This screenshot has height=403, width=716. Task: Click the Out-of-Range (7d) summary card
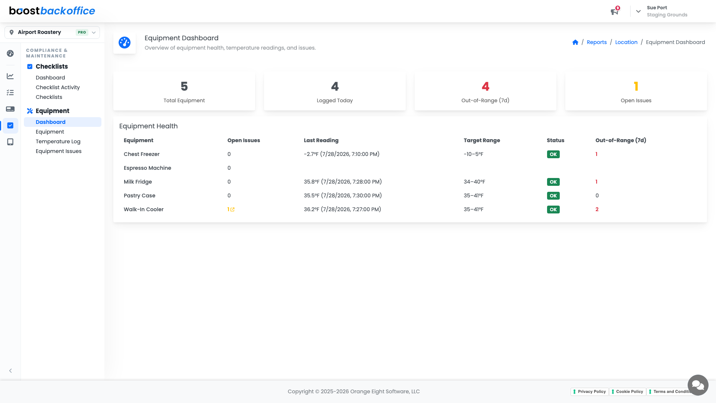pyautogui.click(x=486, y=91)
